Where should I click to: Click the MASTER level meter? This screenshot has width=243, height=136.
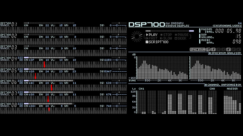pos(232,102)
